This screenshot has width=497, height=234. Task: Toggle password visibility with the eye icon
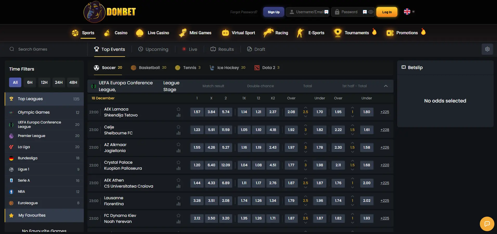[370, 12]
